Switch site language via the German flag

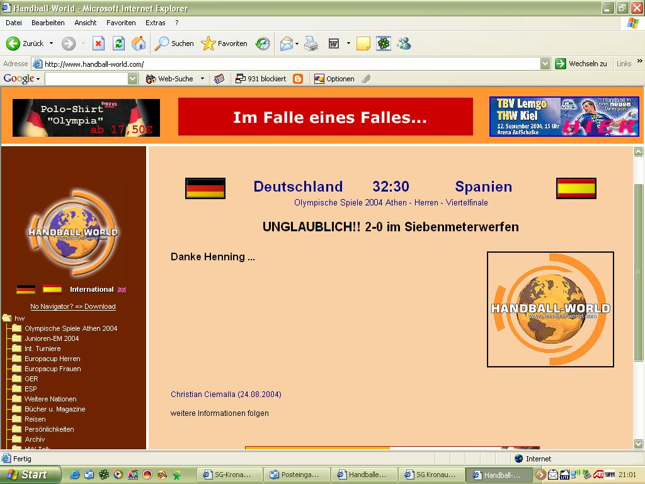click(x=26, y=289)
